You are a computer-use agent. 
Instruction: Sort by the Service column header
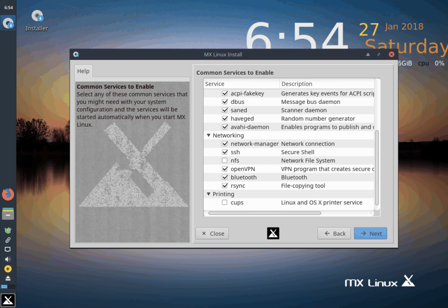[241, 84]
